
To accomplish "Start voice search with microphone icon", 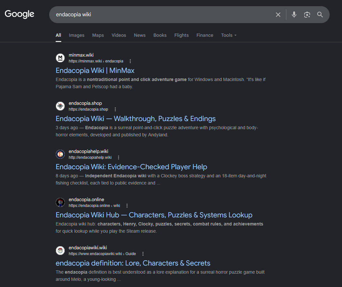I will point(294,15).
